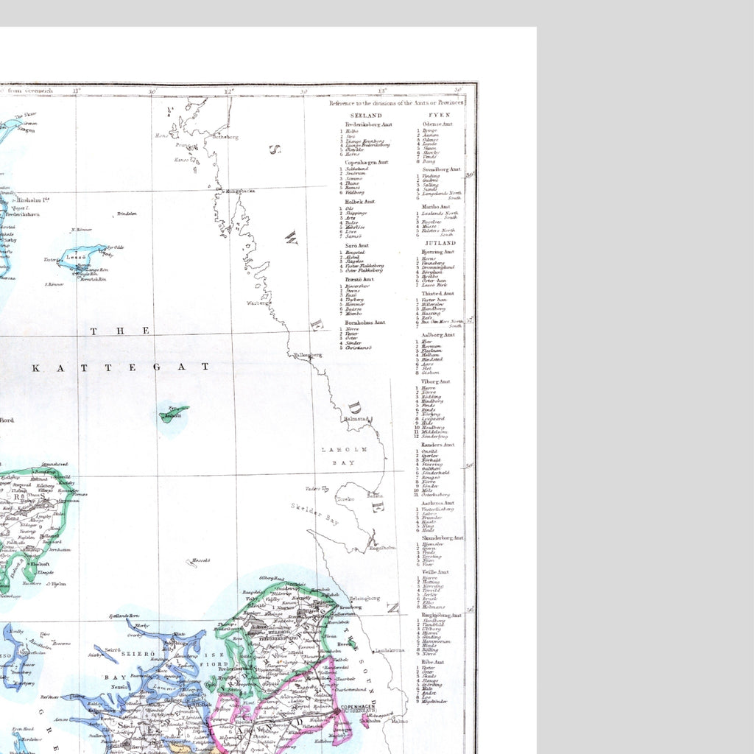Click the 'Copenhagen Amt' legend entry
Viewport: 754px width, 754px height.
coord(367,163)
